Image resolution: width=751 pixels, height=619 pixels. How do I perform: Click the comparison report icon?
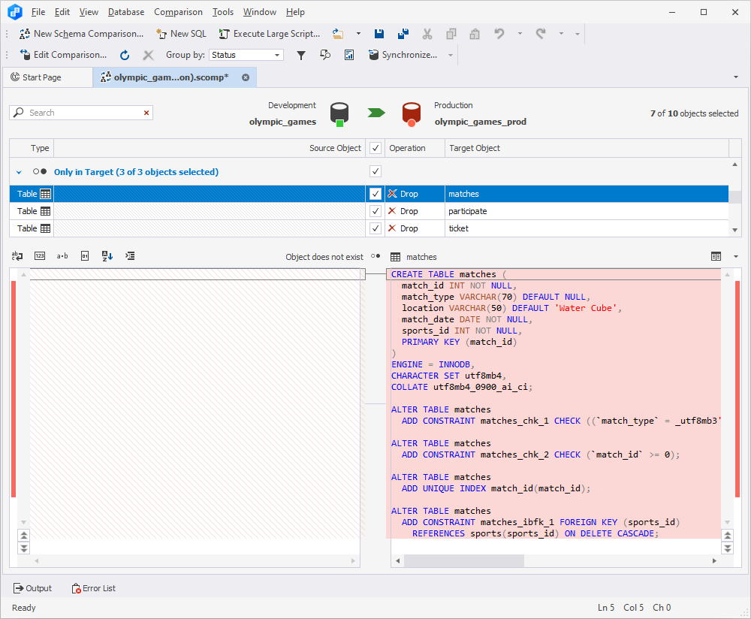point(349,55)
